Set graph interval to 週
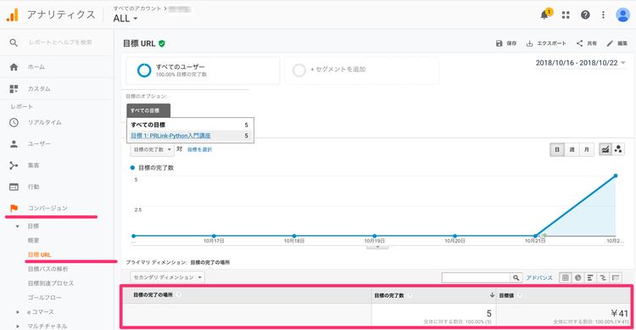The height and width of the screenshot is (330, 636). pos(572,149)
